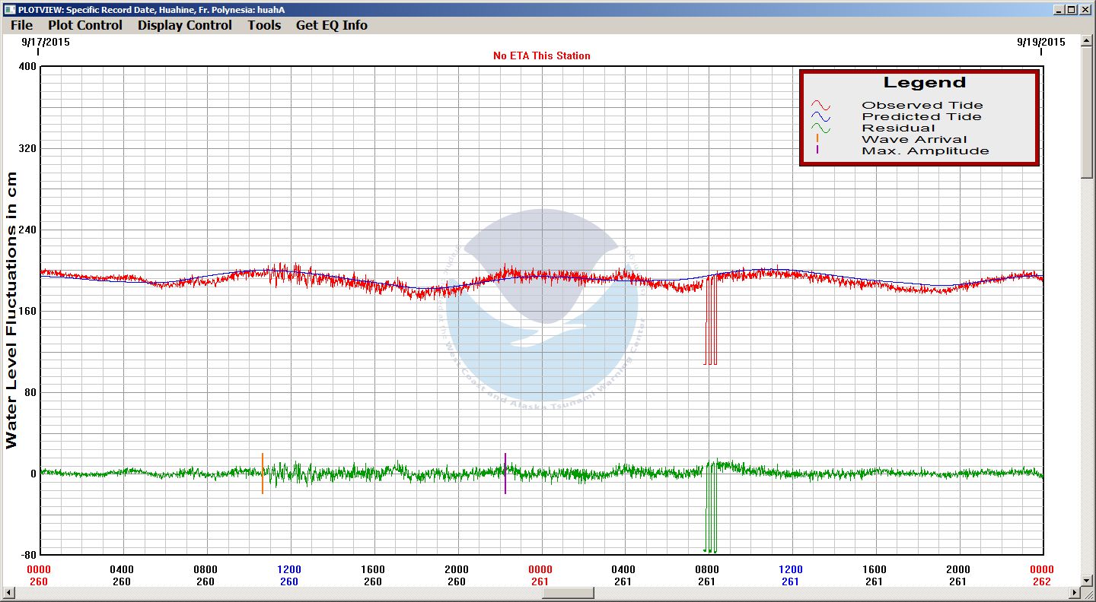The image size is (1096, 602).
Task: Click the down arrow of vertical scrollbar
Action: point(1086,581)
